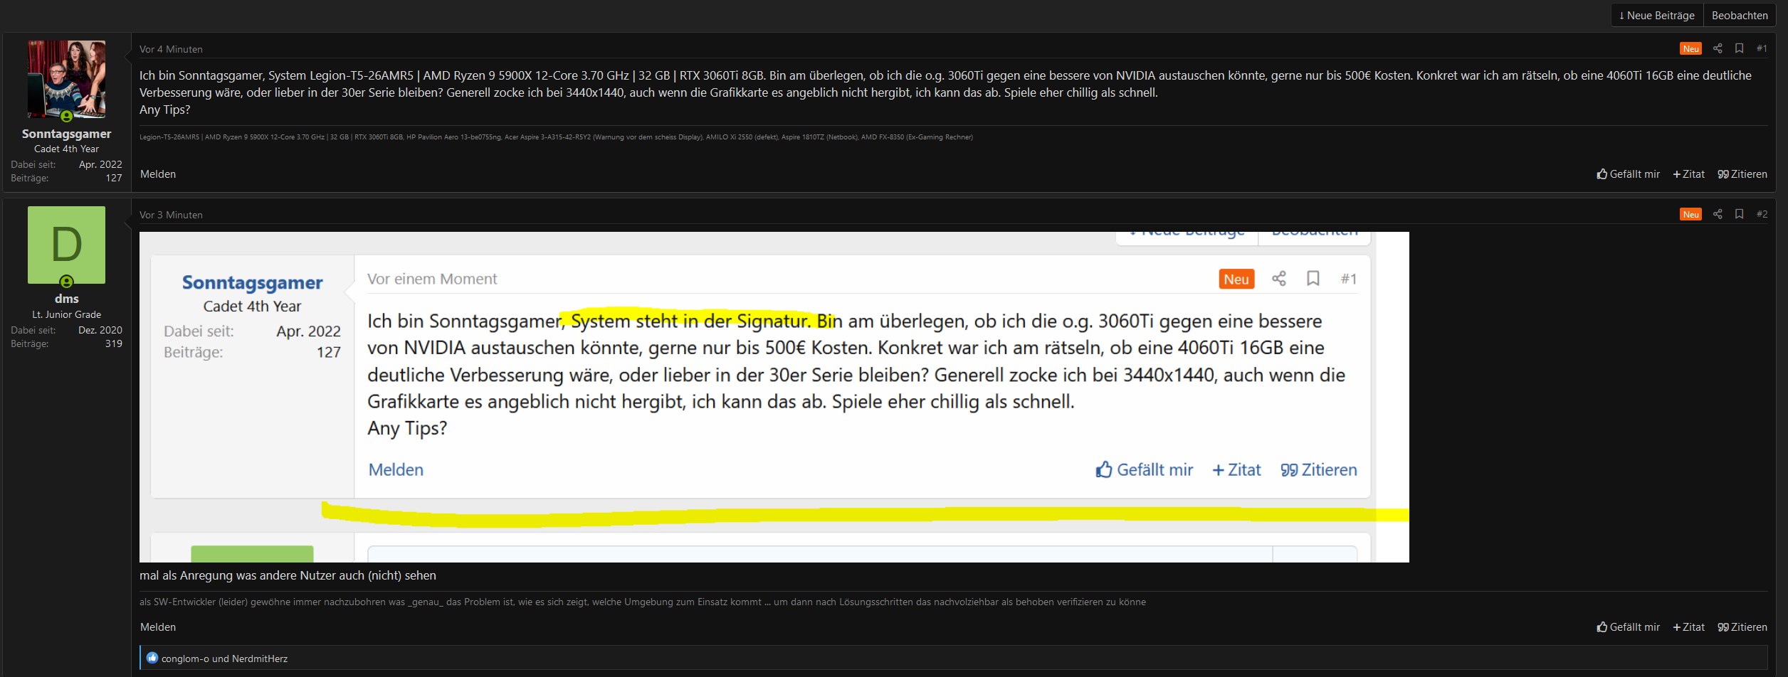Select "Beobachten" to watch the thread
The image size is (1788, 677).
[x=1739, y=15]
